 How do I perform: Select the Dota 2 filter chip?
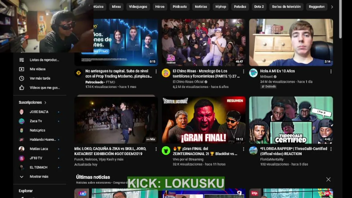pos(259,7)
